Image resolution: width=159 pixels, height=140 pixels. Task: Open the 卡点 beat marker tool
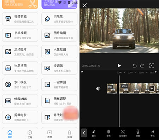point(153,133)
